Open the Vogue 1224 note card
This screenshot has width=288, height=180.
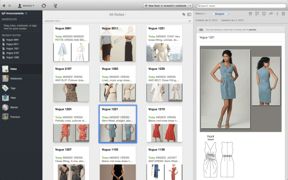click(x=71, y=124)
